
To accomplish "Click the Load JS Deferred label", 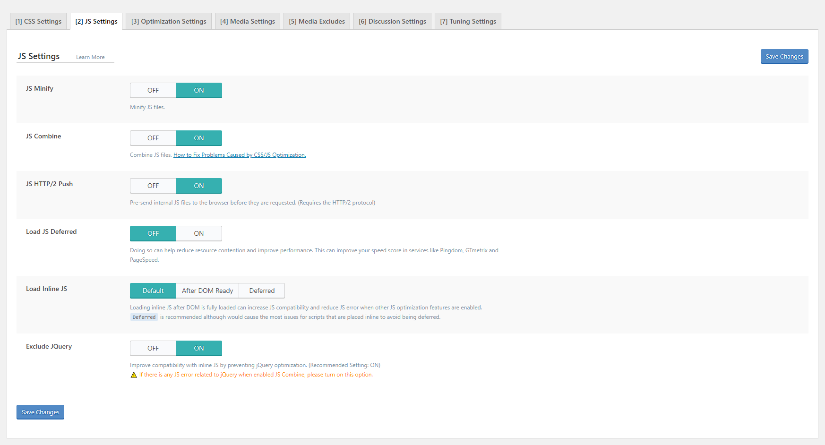I will (51, 231).
